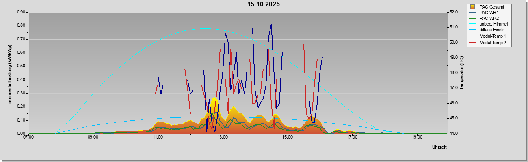Image resolution: width=528 pixels, height=162 pixels.
Task: Click the 44.0 temperature axis value
Action: point(453,134)
